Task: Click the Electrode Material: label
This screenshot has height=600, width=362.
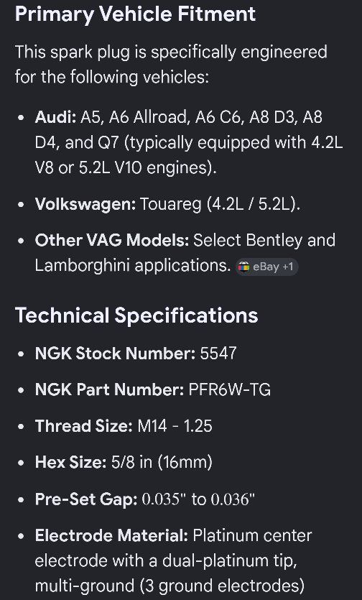Action: 111,535
